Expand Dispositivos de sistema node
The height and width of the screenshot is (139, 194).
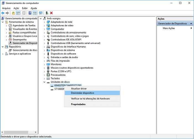coord(44,51)
